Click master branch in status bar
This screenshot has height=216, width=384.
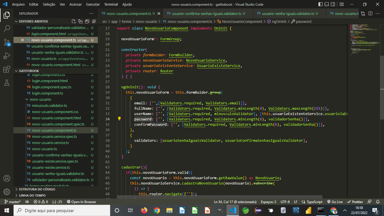[x=12, y=202]
